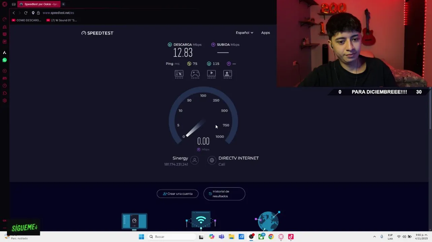432x242 pixels.
Task: Click the DIRECTV server globe icon
Action: tap(212, 160)
